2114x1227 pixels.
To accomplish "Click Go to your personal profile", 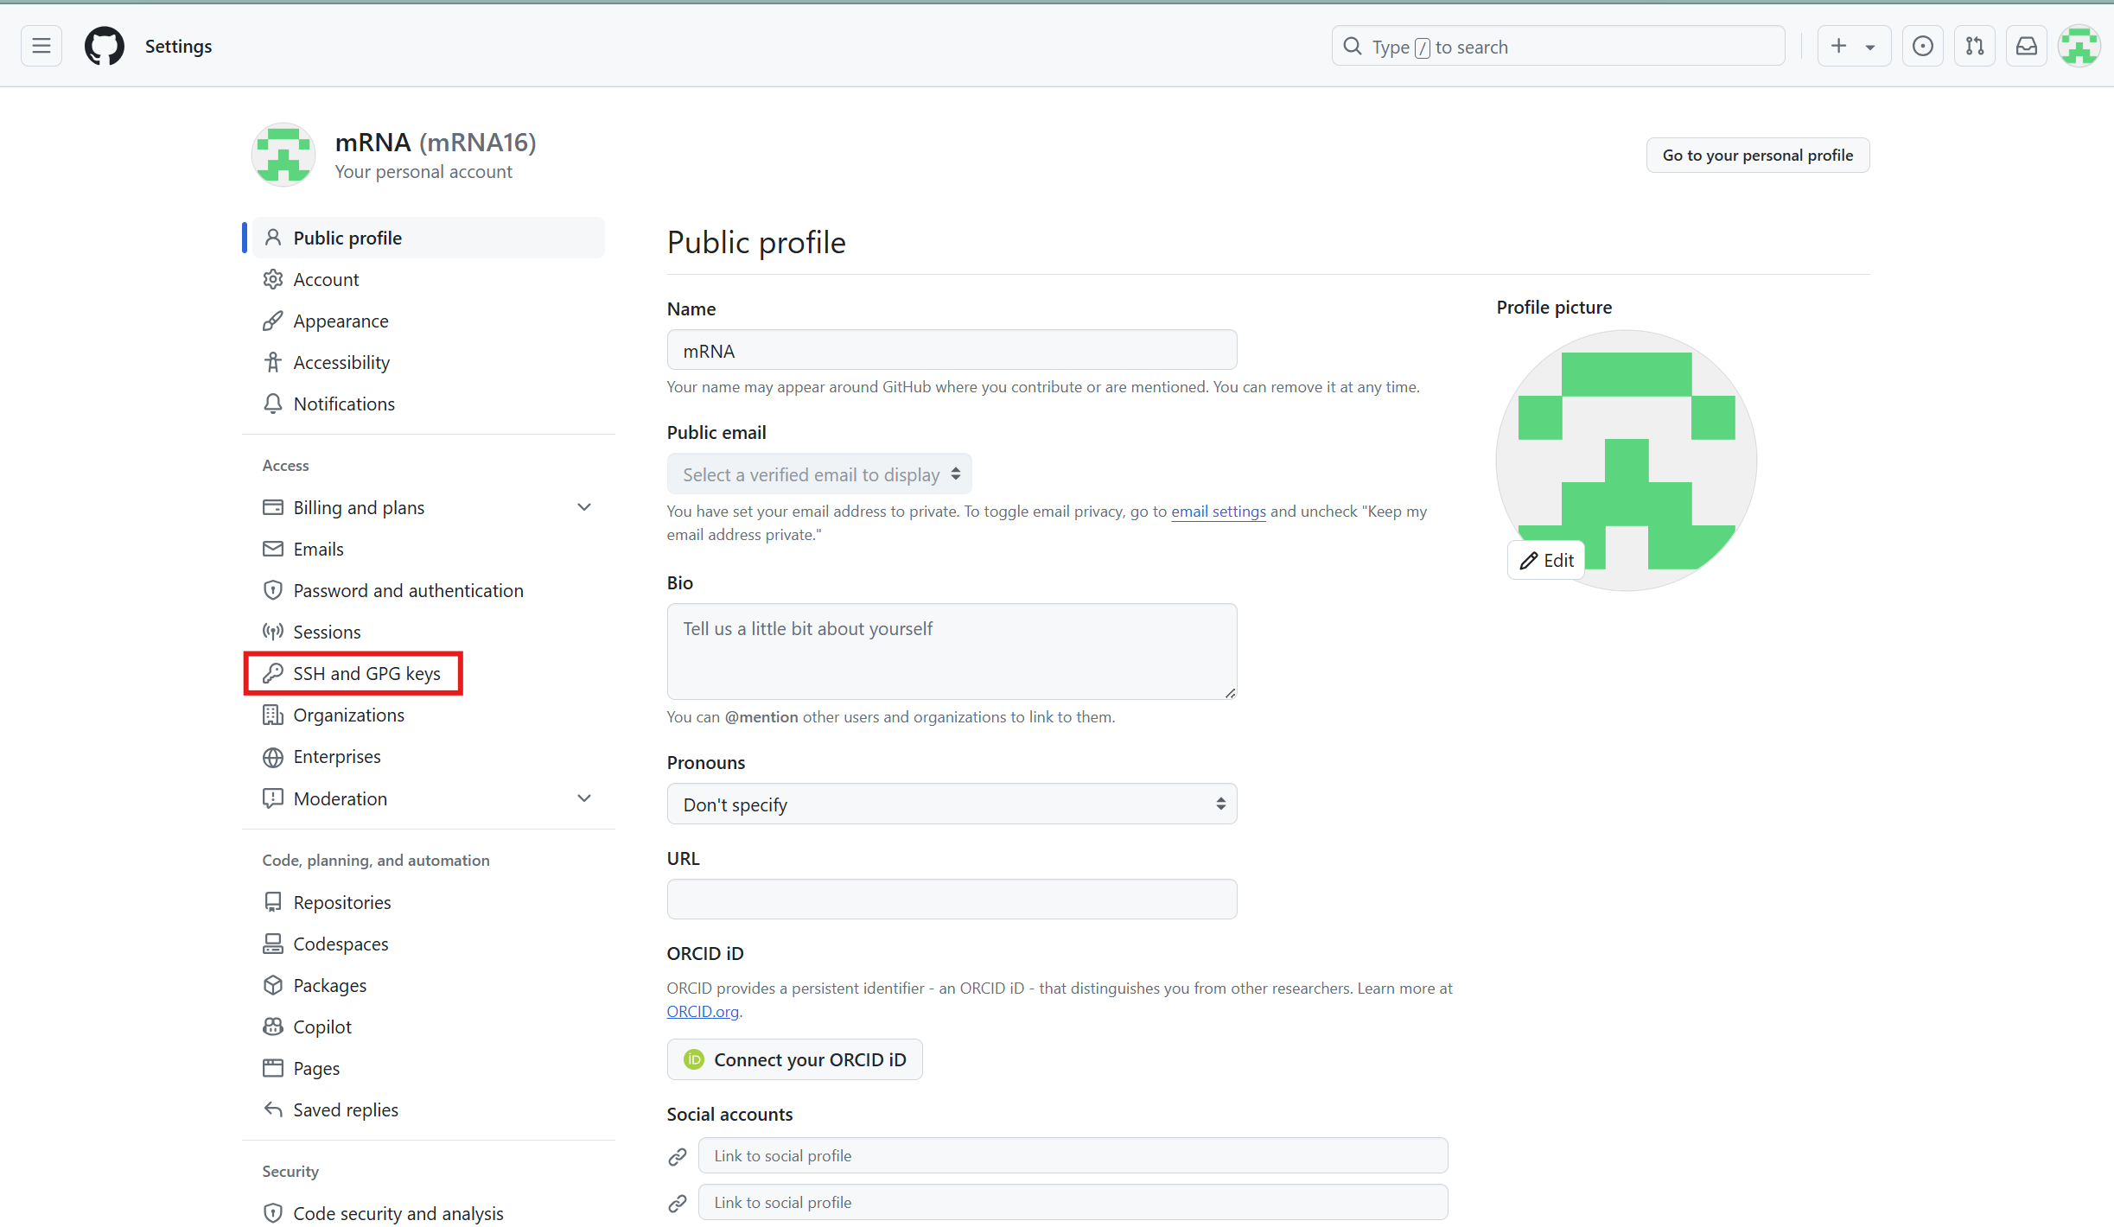I will coord(1757,156).
